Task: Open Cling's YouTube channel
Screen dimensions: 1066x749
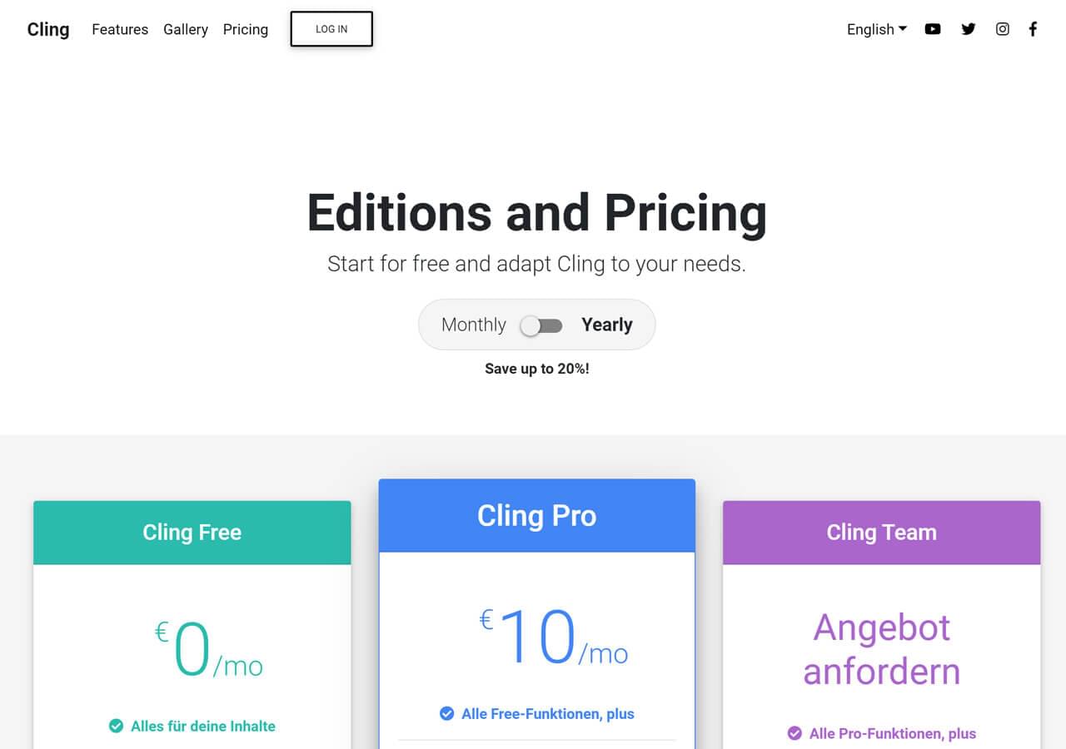Action: (x=932, y=28)
